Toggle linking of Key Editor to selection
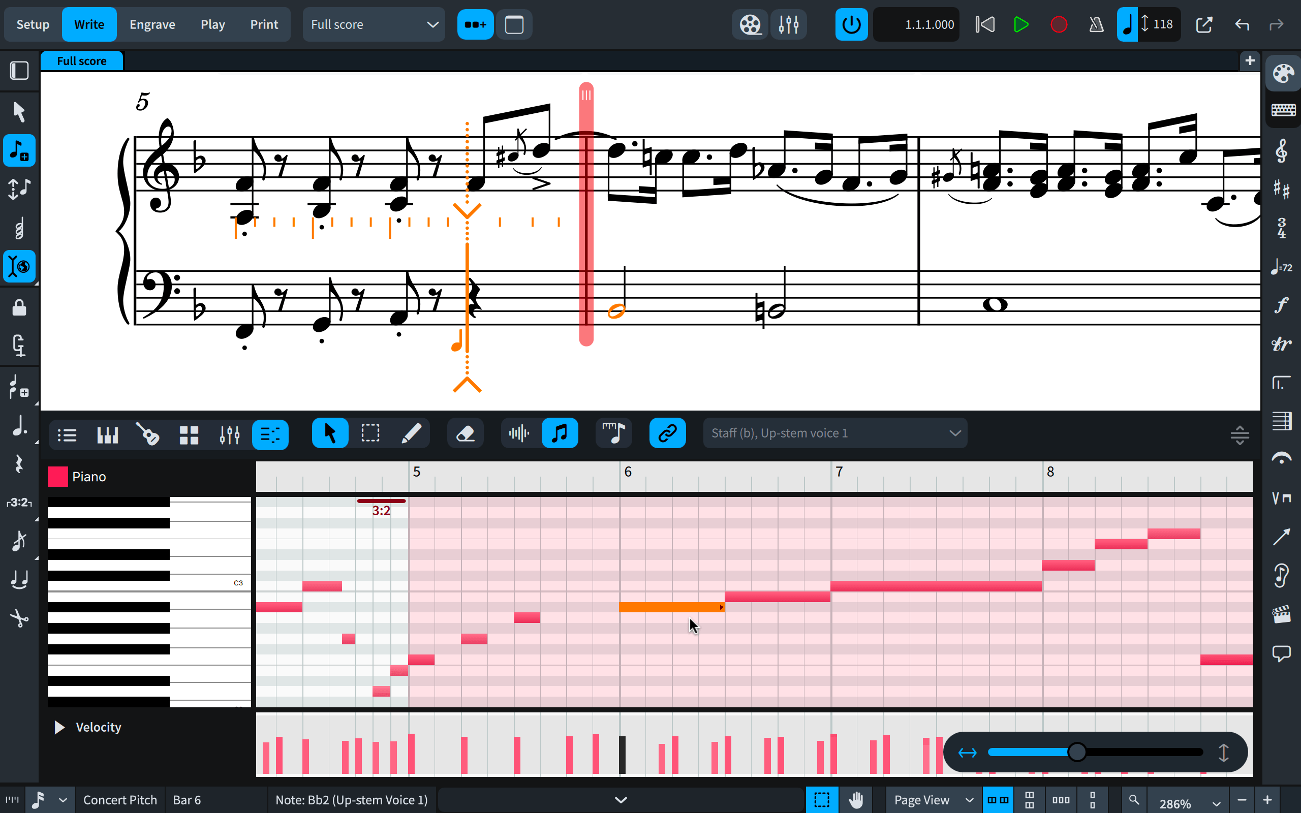The image size is (1301, 813). pos(667,433)
